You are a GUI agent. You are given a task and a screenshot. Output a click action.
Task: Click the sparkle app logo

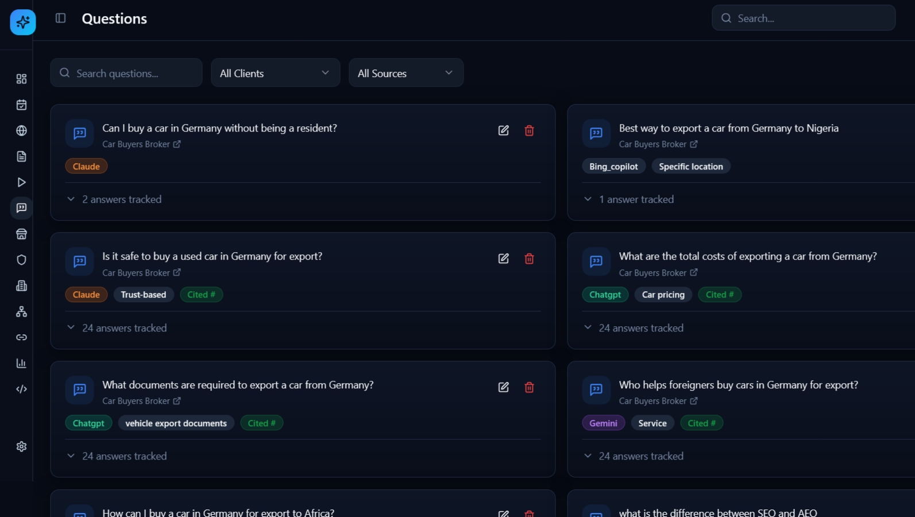pos(23,22)
